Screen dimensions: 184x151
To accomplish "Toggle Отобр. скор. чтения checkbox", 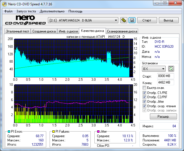I will (x=144, y=106).
